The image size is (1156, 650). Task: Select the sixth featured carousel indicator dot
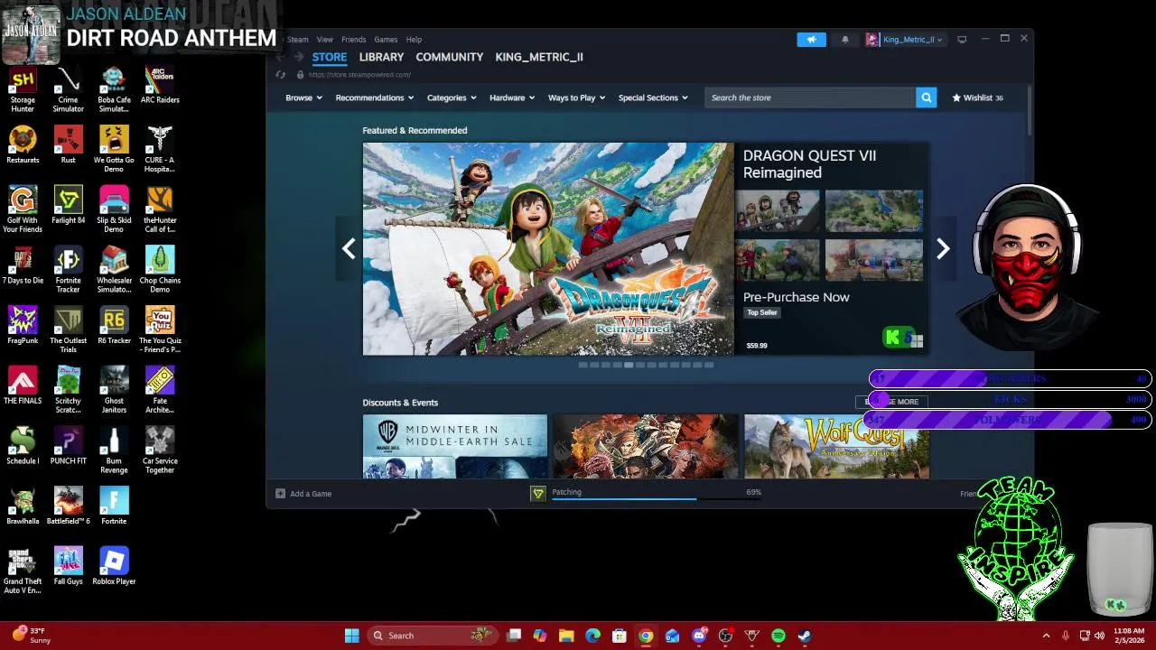[640, 365]
